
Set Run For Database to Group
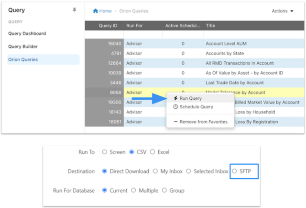[164, 190]
